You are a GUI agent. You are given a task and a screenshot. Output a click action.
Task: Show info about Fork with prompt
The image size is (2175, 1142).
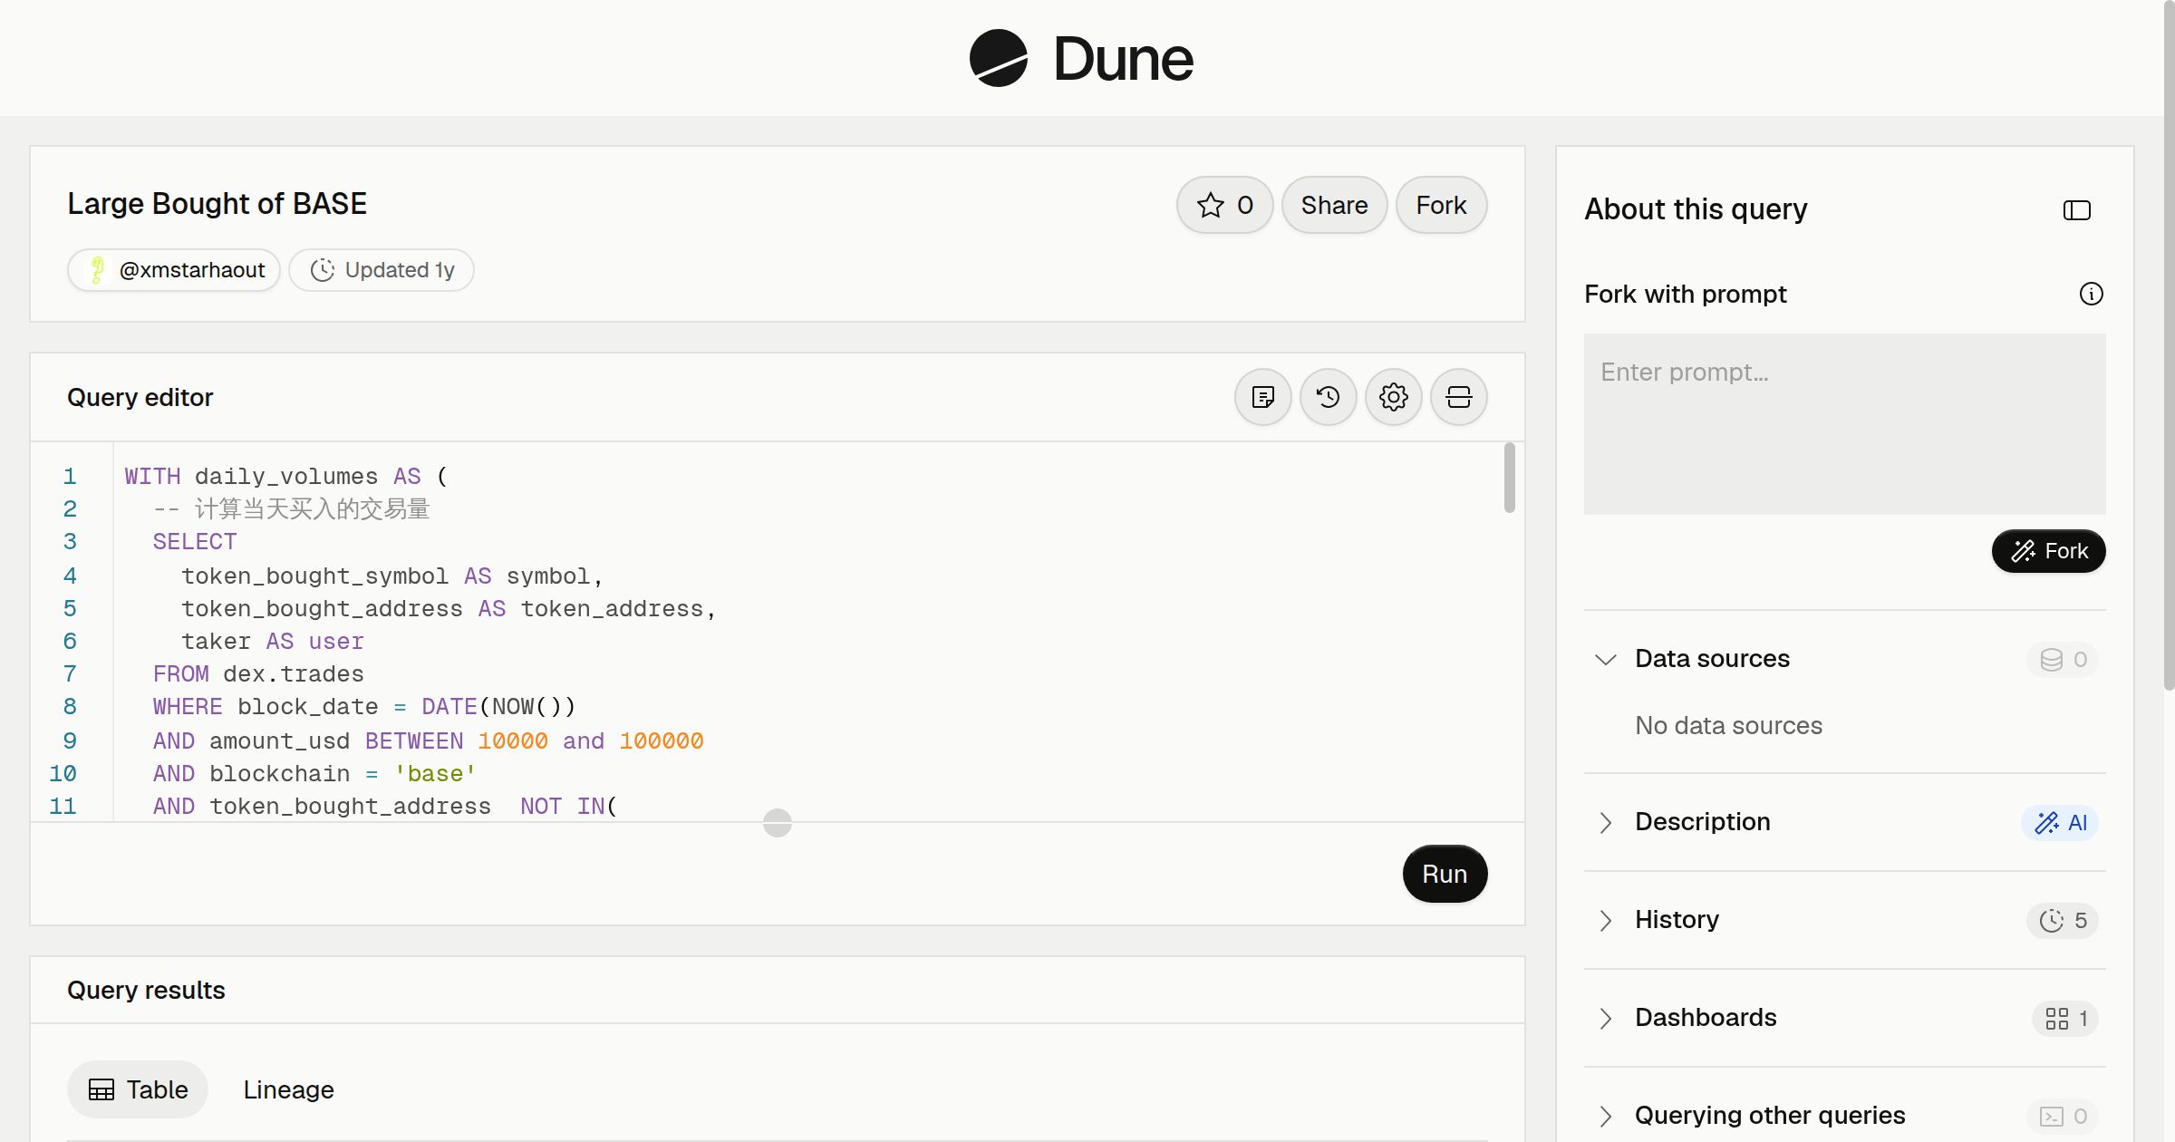2091,294
